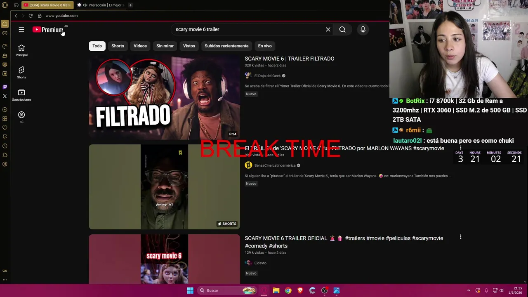This screenshot has width=528, height=297.
Task: Switch to the Interacción tab
Action: [x=101, y=5]
